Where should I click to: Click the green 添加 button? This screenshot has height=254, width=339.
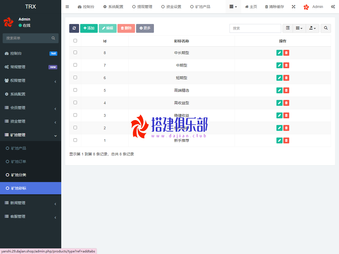(89, 28)
